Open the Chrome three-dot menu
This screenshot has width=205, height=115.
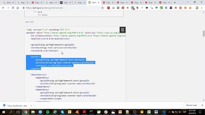[202, 8]
